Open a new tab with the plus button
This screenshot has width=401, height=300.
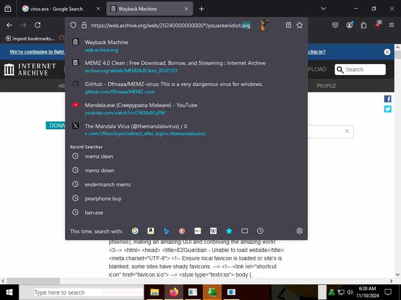pos(202,9)
